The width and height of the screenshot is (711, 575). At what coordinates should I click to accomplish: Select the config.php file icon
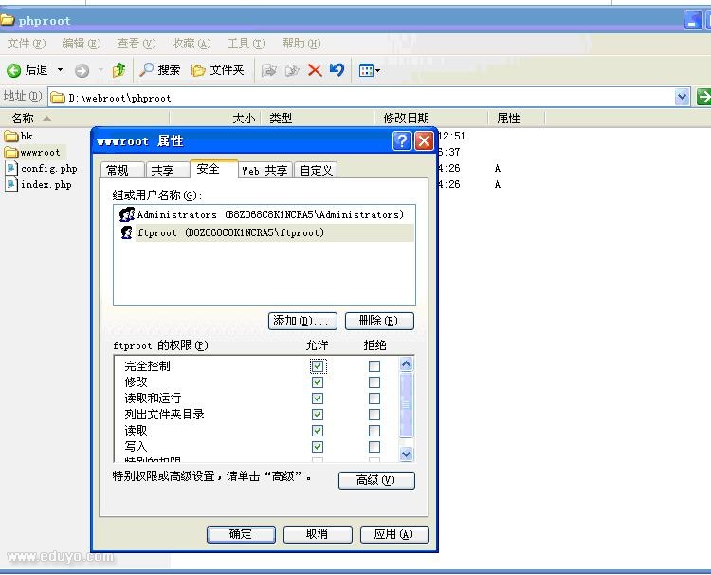point(11,169)
